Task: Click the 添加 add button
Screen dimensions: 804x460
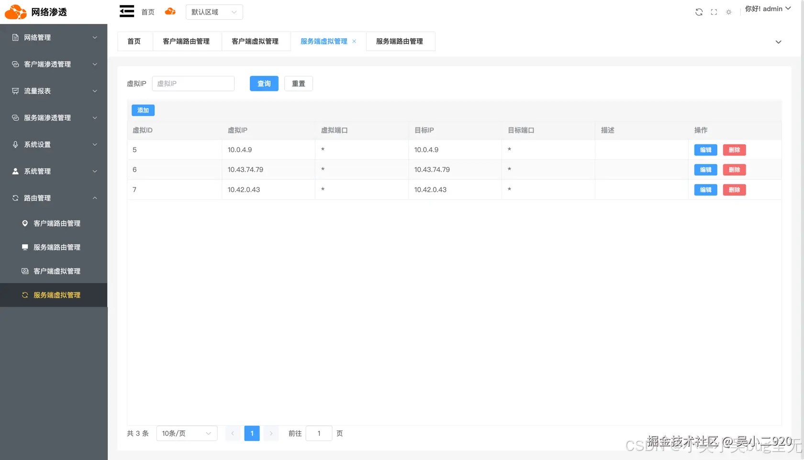Action: point(143,110)
